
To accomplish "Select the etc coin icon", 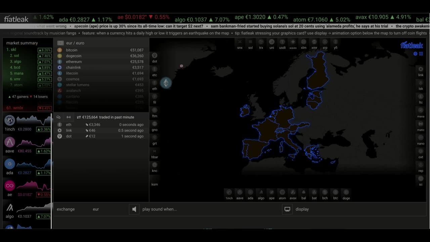I will (x=155, y=69).
